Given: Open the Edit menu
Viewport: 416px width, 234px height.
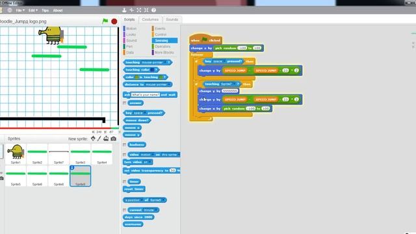Looking at the screenshot, I should (33, 10).
